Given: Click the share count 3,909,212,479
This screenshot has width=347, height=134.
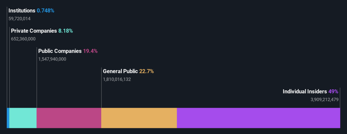Looking at the screenshot, I should [324, 99].
